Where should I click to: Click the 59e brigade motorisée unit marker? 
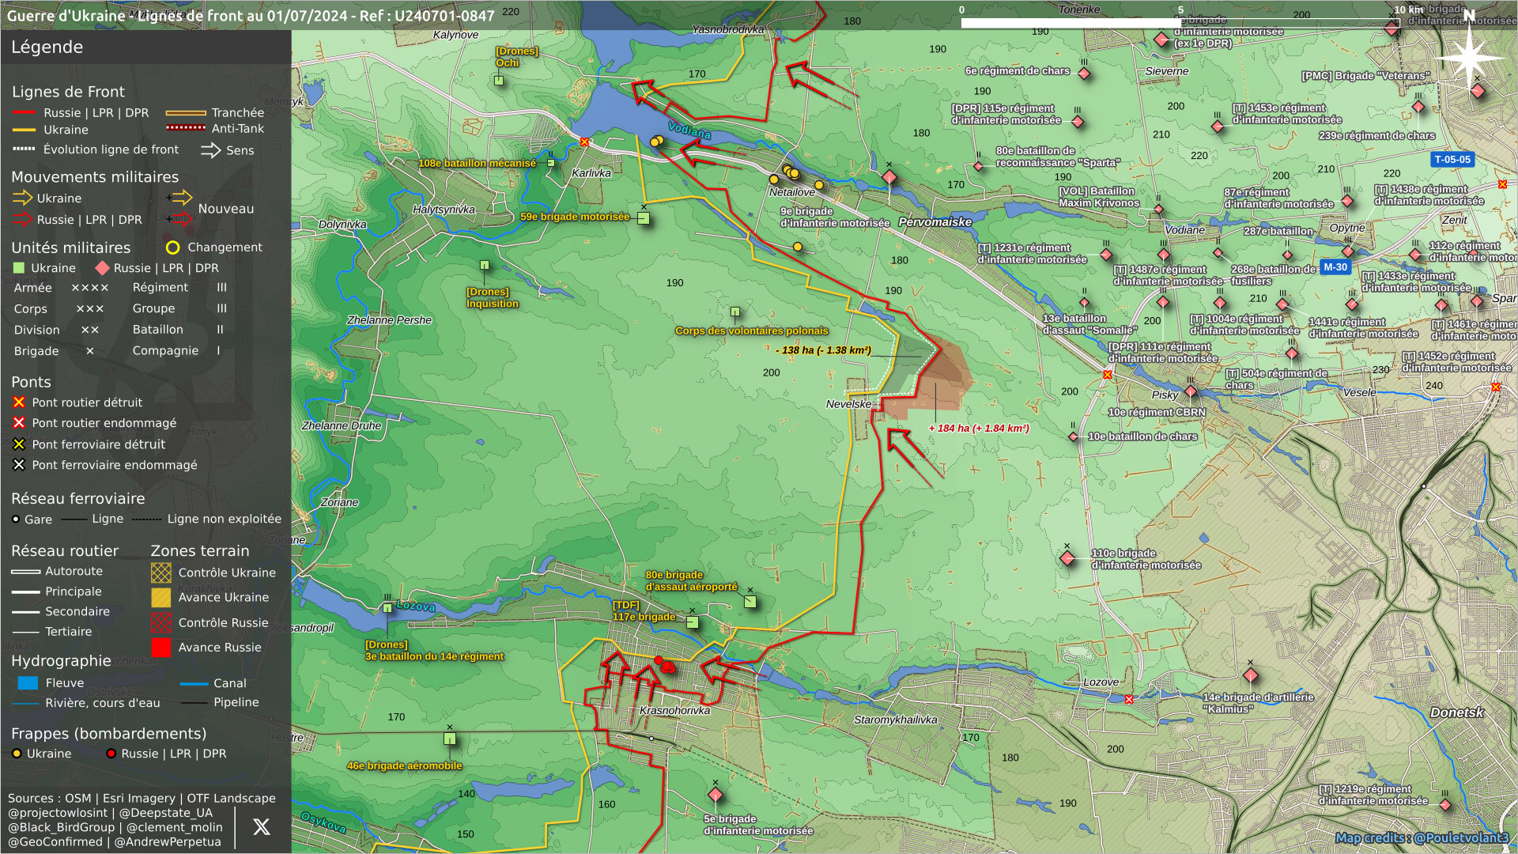[644, 219]
